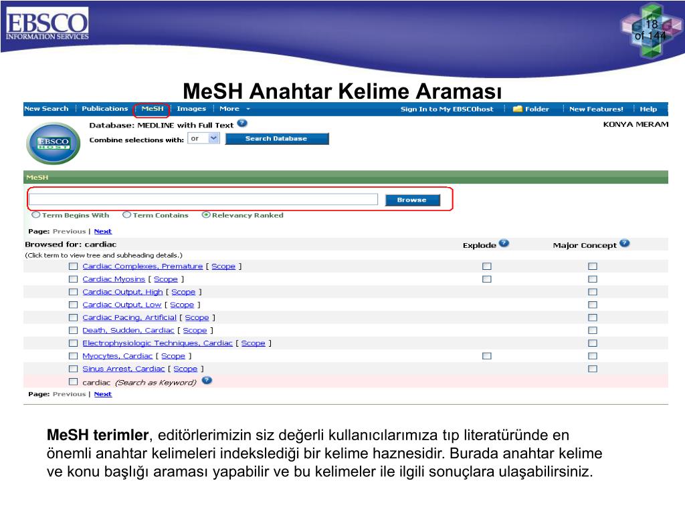Open the Database help question-mark icon
This screenshot has height=513, width=685.
(x=242, y=124)
